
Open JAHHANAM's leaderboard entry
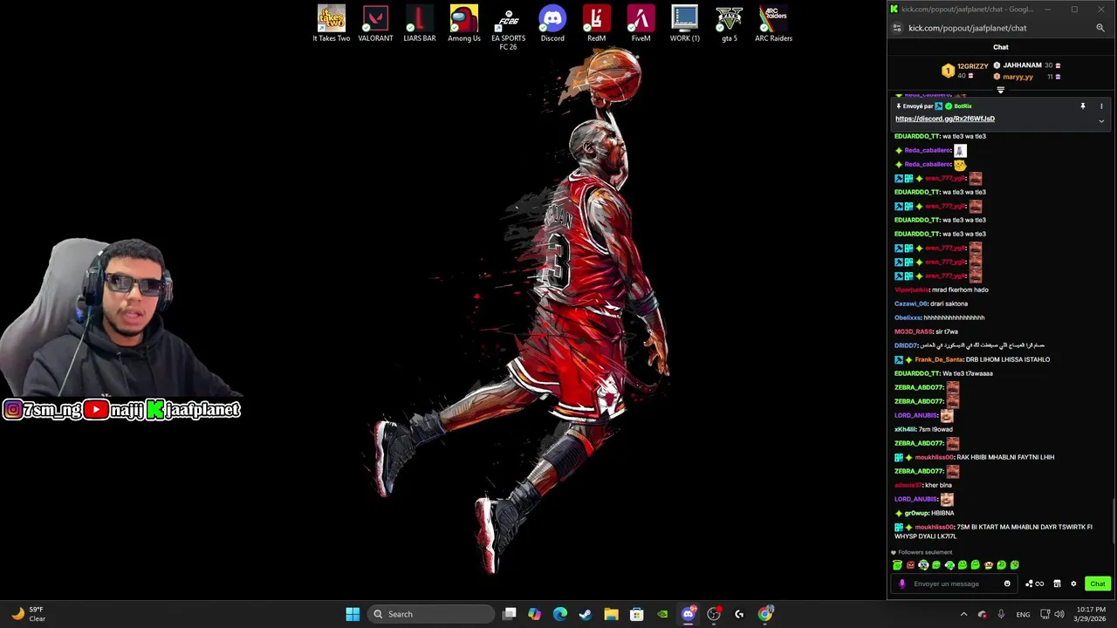pos(1027,65)
